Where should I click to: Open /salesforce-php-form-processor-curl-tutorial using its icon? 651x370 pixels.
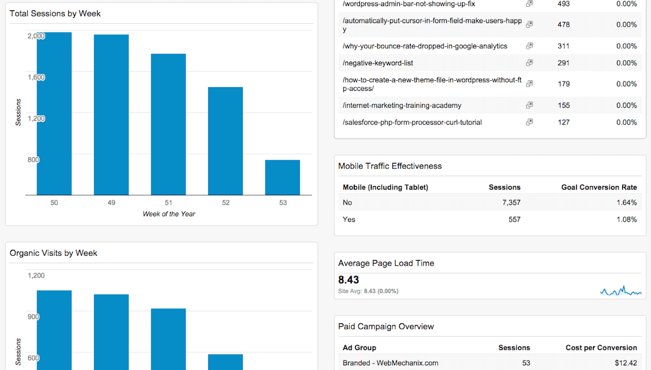click(x=529, y=122)
